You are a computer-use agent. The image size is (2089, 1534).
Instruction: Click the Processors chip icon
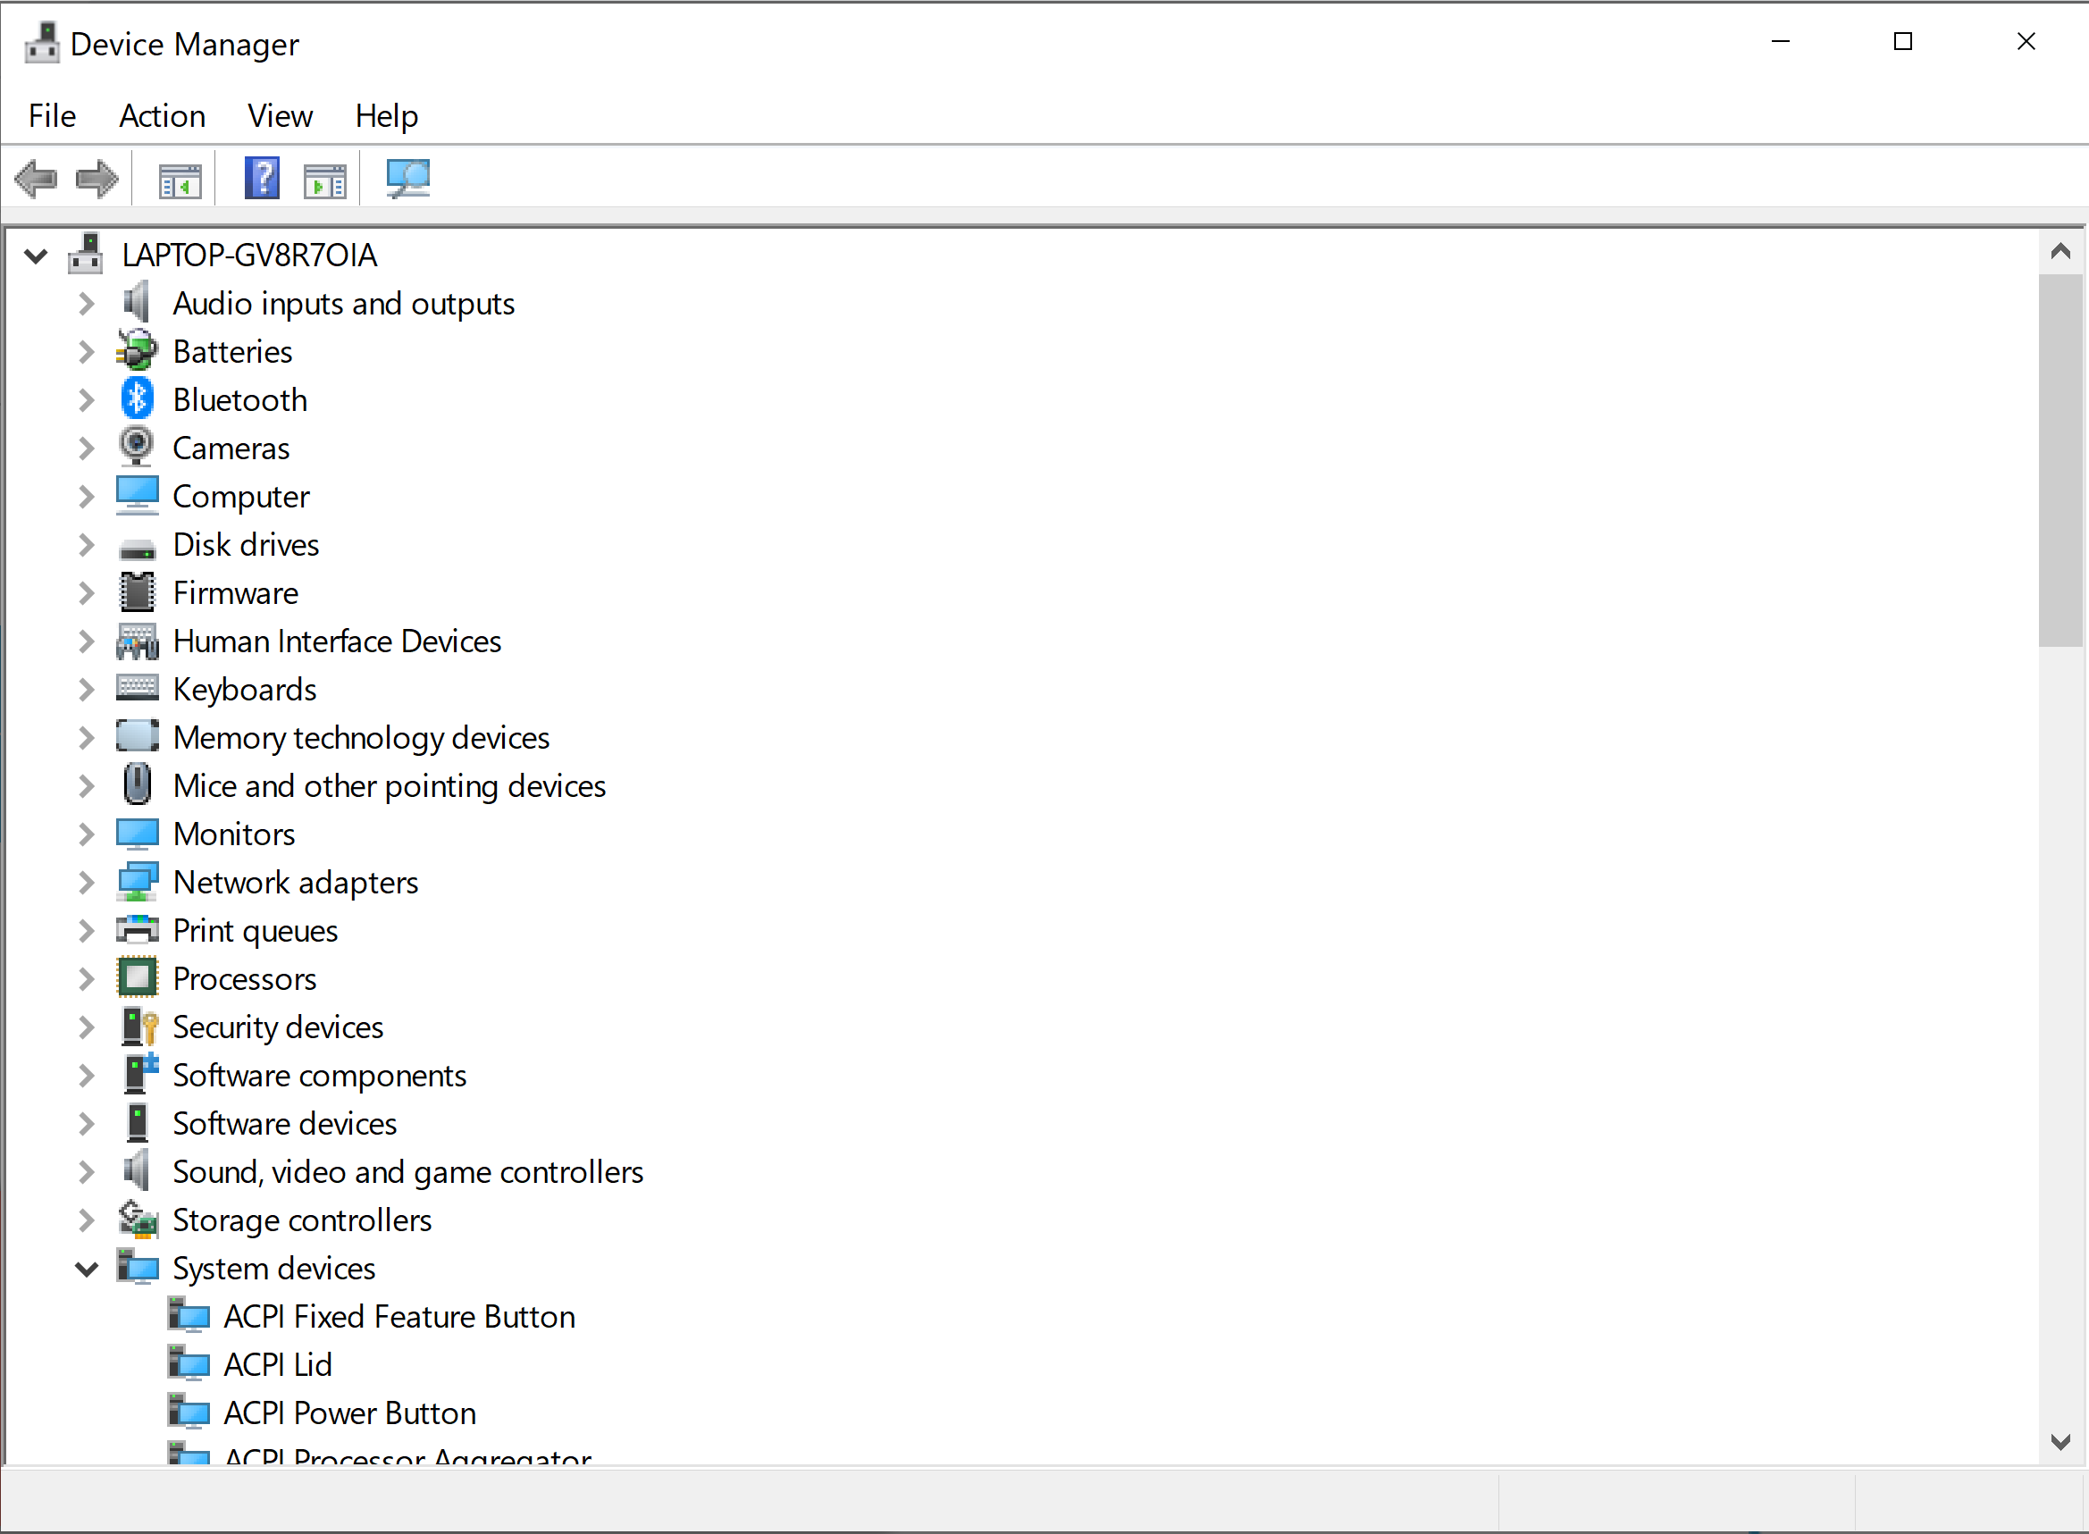pos(137,978)
